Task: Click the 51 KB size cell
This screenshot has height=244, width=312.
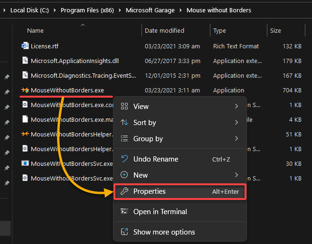Action: [x=293, y=135]
